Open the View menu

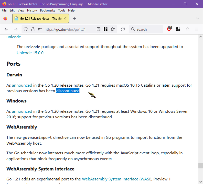click(x=21, y=10)
